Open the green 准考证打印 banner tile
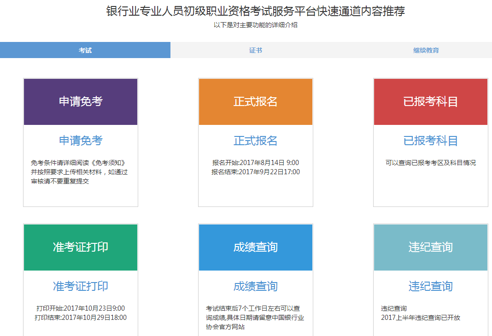Image resolution: width=492 pixels, height=336 pixels. coord(81,248)
